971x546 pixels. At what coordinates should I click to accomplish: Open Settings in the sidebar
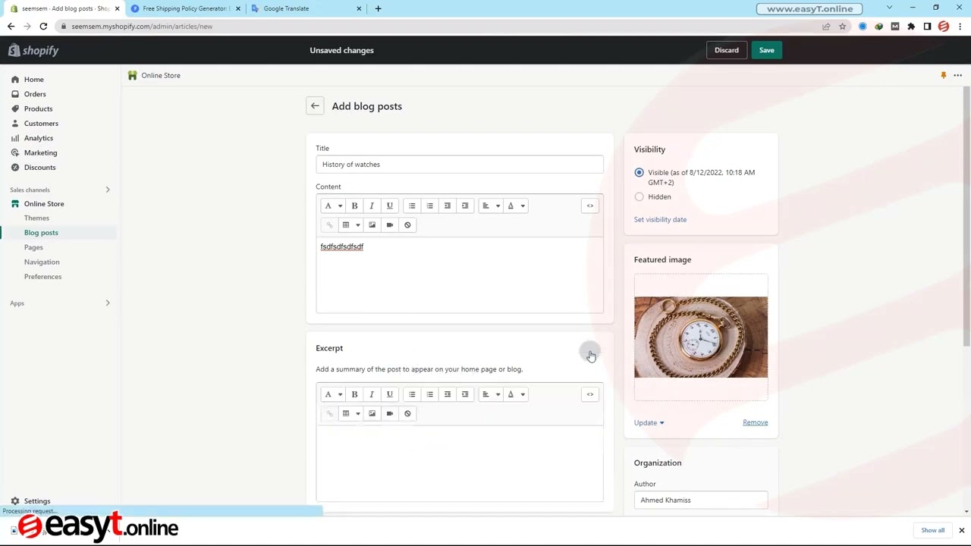pyautogui.click(x=36, y=501)
